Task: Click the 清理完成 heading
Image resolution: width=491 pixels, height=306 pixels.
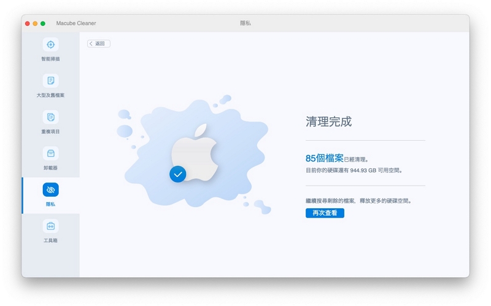Action: pos(329,122)
